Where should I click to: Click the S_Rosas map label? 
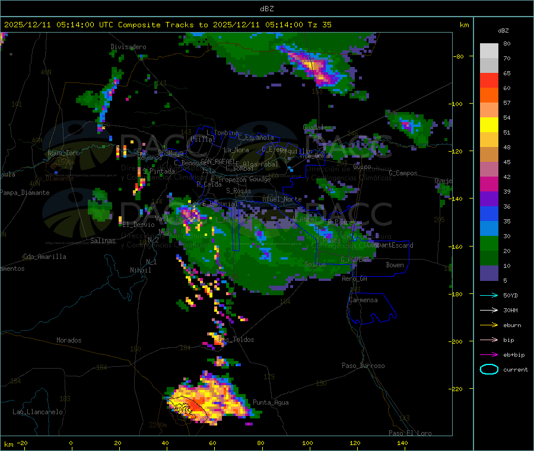239,191
